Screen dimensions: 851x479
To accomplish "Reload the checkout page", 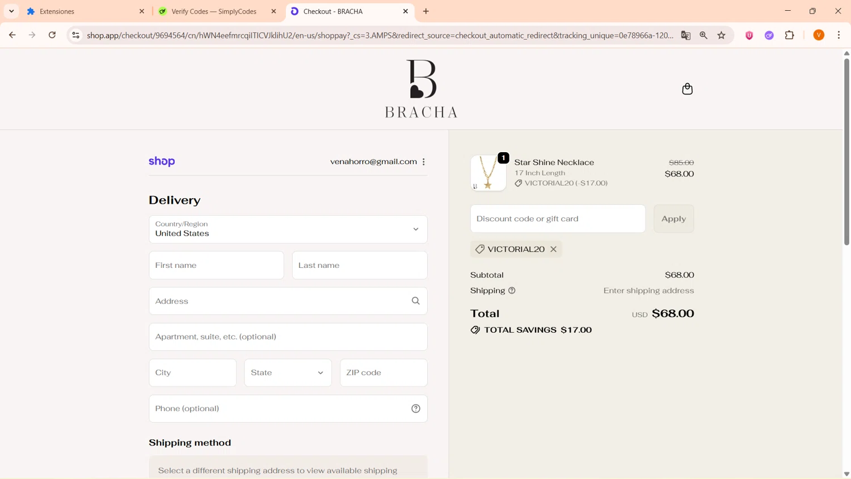I will click(x=52, y=35).
